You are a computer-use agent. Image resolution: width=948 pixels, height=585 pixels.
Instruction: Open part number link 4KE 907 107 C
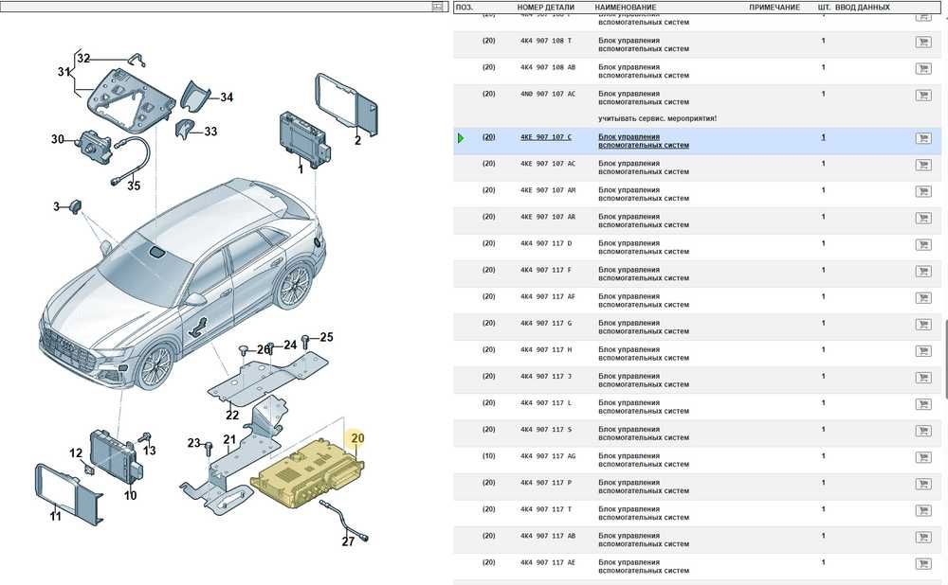(x=545, y=137)
